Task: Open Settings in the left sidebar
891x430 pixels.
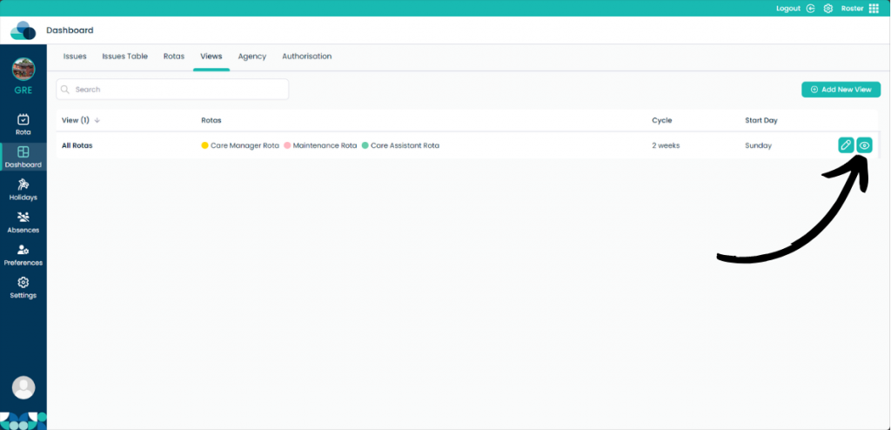Action: pyautogui.click(x=23, y=288)
